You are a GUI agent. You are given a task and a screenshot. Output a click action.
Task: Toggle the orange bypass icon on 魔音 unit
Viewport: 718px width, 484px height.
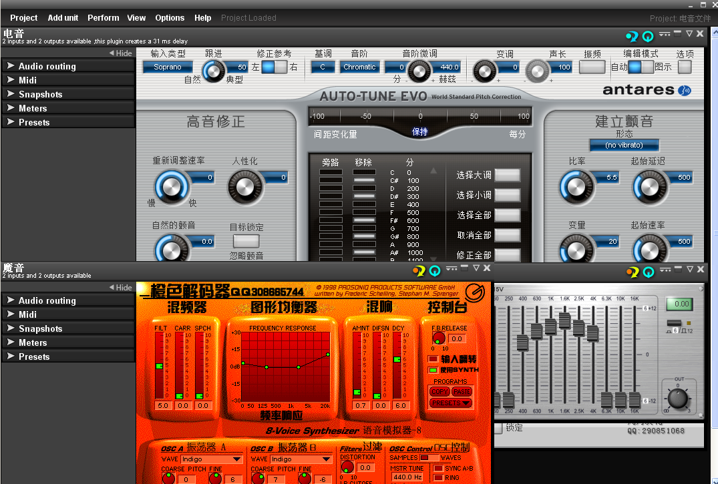(x=419, y=270)
